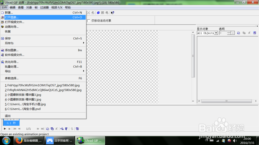Screen dimensions: 259x145
Task: Choose 退出 to exit the program
Action: [43, 116]
